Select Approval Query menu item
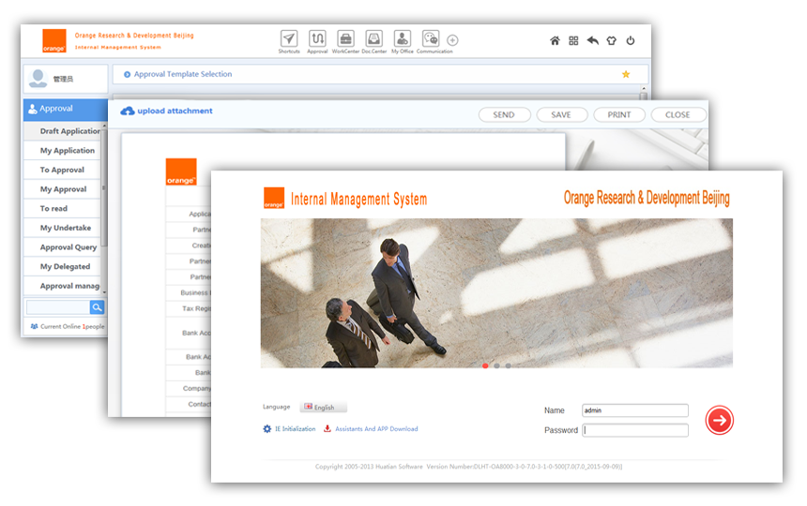The width and height of the screenshot is (807, 506). point(69,247)
